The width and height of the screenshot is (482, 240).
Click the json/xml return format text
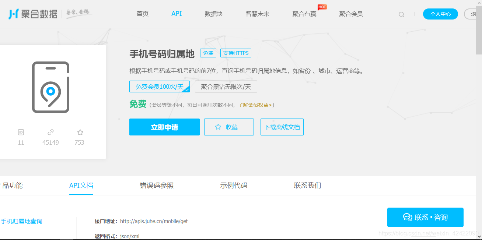[x=130, y=236]
